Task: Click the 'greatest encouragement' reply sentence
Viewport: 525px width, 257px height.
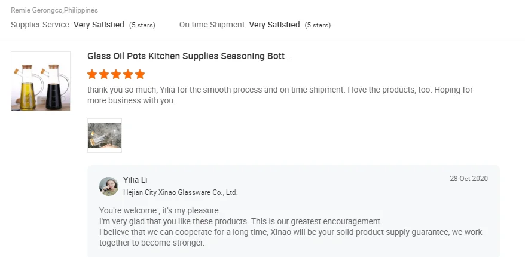Action: 240,221
